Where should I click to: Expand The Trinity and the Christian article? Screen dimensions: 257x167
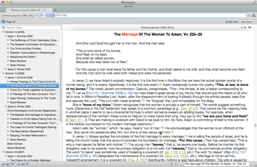coord(8,49)
